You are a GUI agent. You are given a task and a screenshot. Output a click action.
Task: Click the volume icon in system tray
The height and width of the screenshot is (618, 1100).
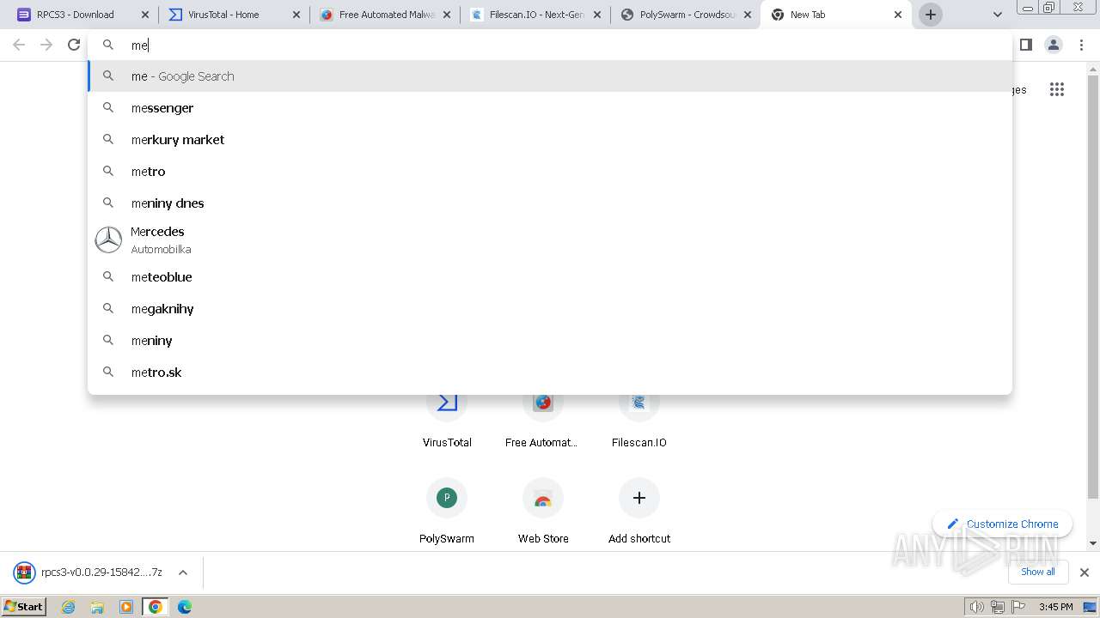click(977, 607)
